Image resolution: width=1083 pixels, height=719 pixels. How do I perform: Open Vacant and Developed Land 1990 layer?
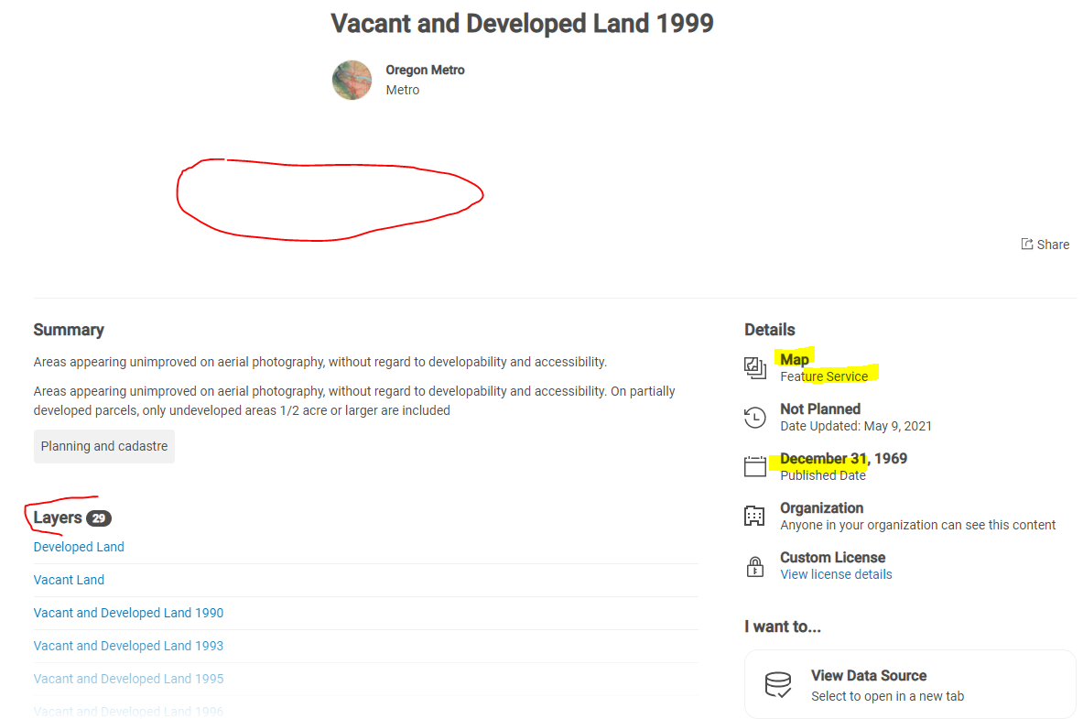point(128,613)
